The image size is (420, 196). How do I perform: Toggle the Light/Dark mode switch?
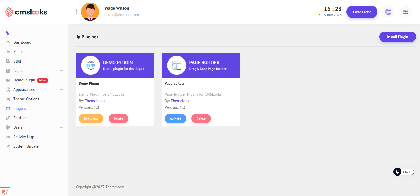403,172
